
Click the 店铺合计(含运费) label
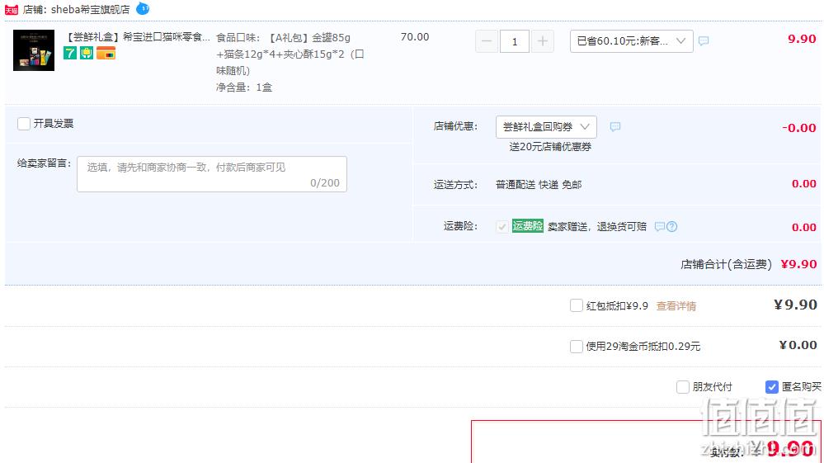tap(726, 264)
